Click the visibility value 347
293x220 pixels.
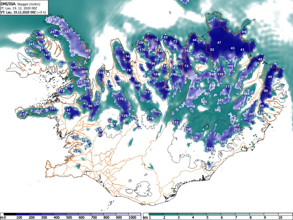(x=199, y=78)
